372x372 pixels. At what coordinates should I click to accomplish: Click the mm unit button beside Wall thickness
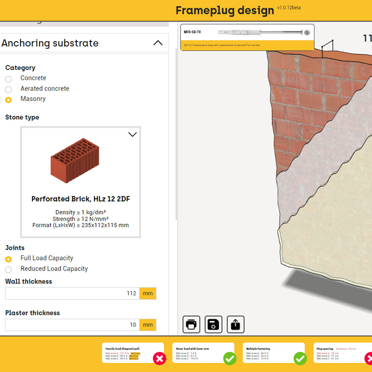tap(148, 293)
